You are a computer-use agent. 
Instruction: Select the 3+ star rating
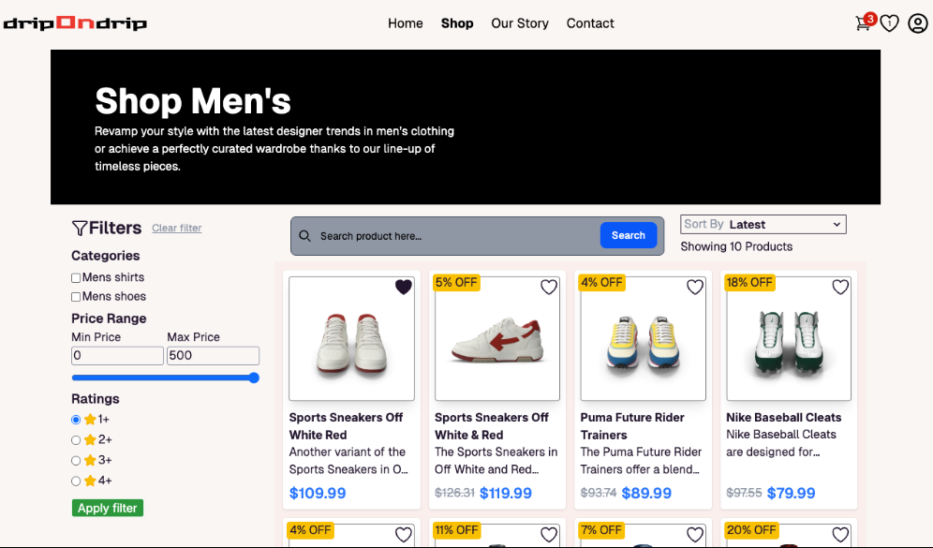(76, 461)
